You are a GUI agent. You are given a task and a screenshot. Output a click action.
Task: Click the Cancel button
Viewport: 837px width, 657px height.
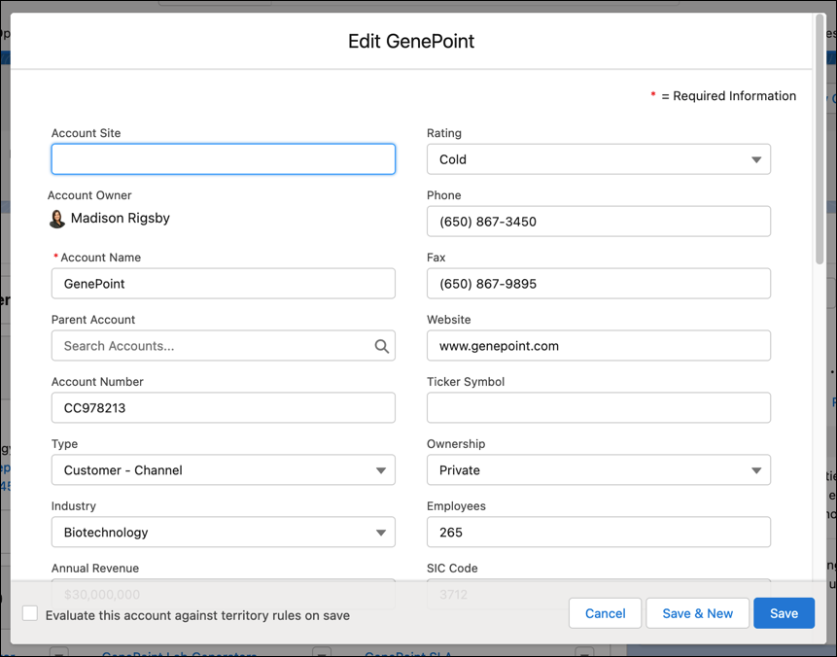(x=605, y=613)
